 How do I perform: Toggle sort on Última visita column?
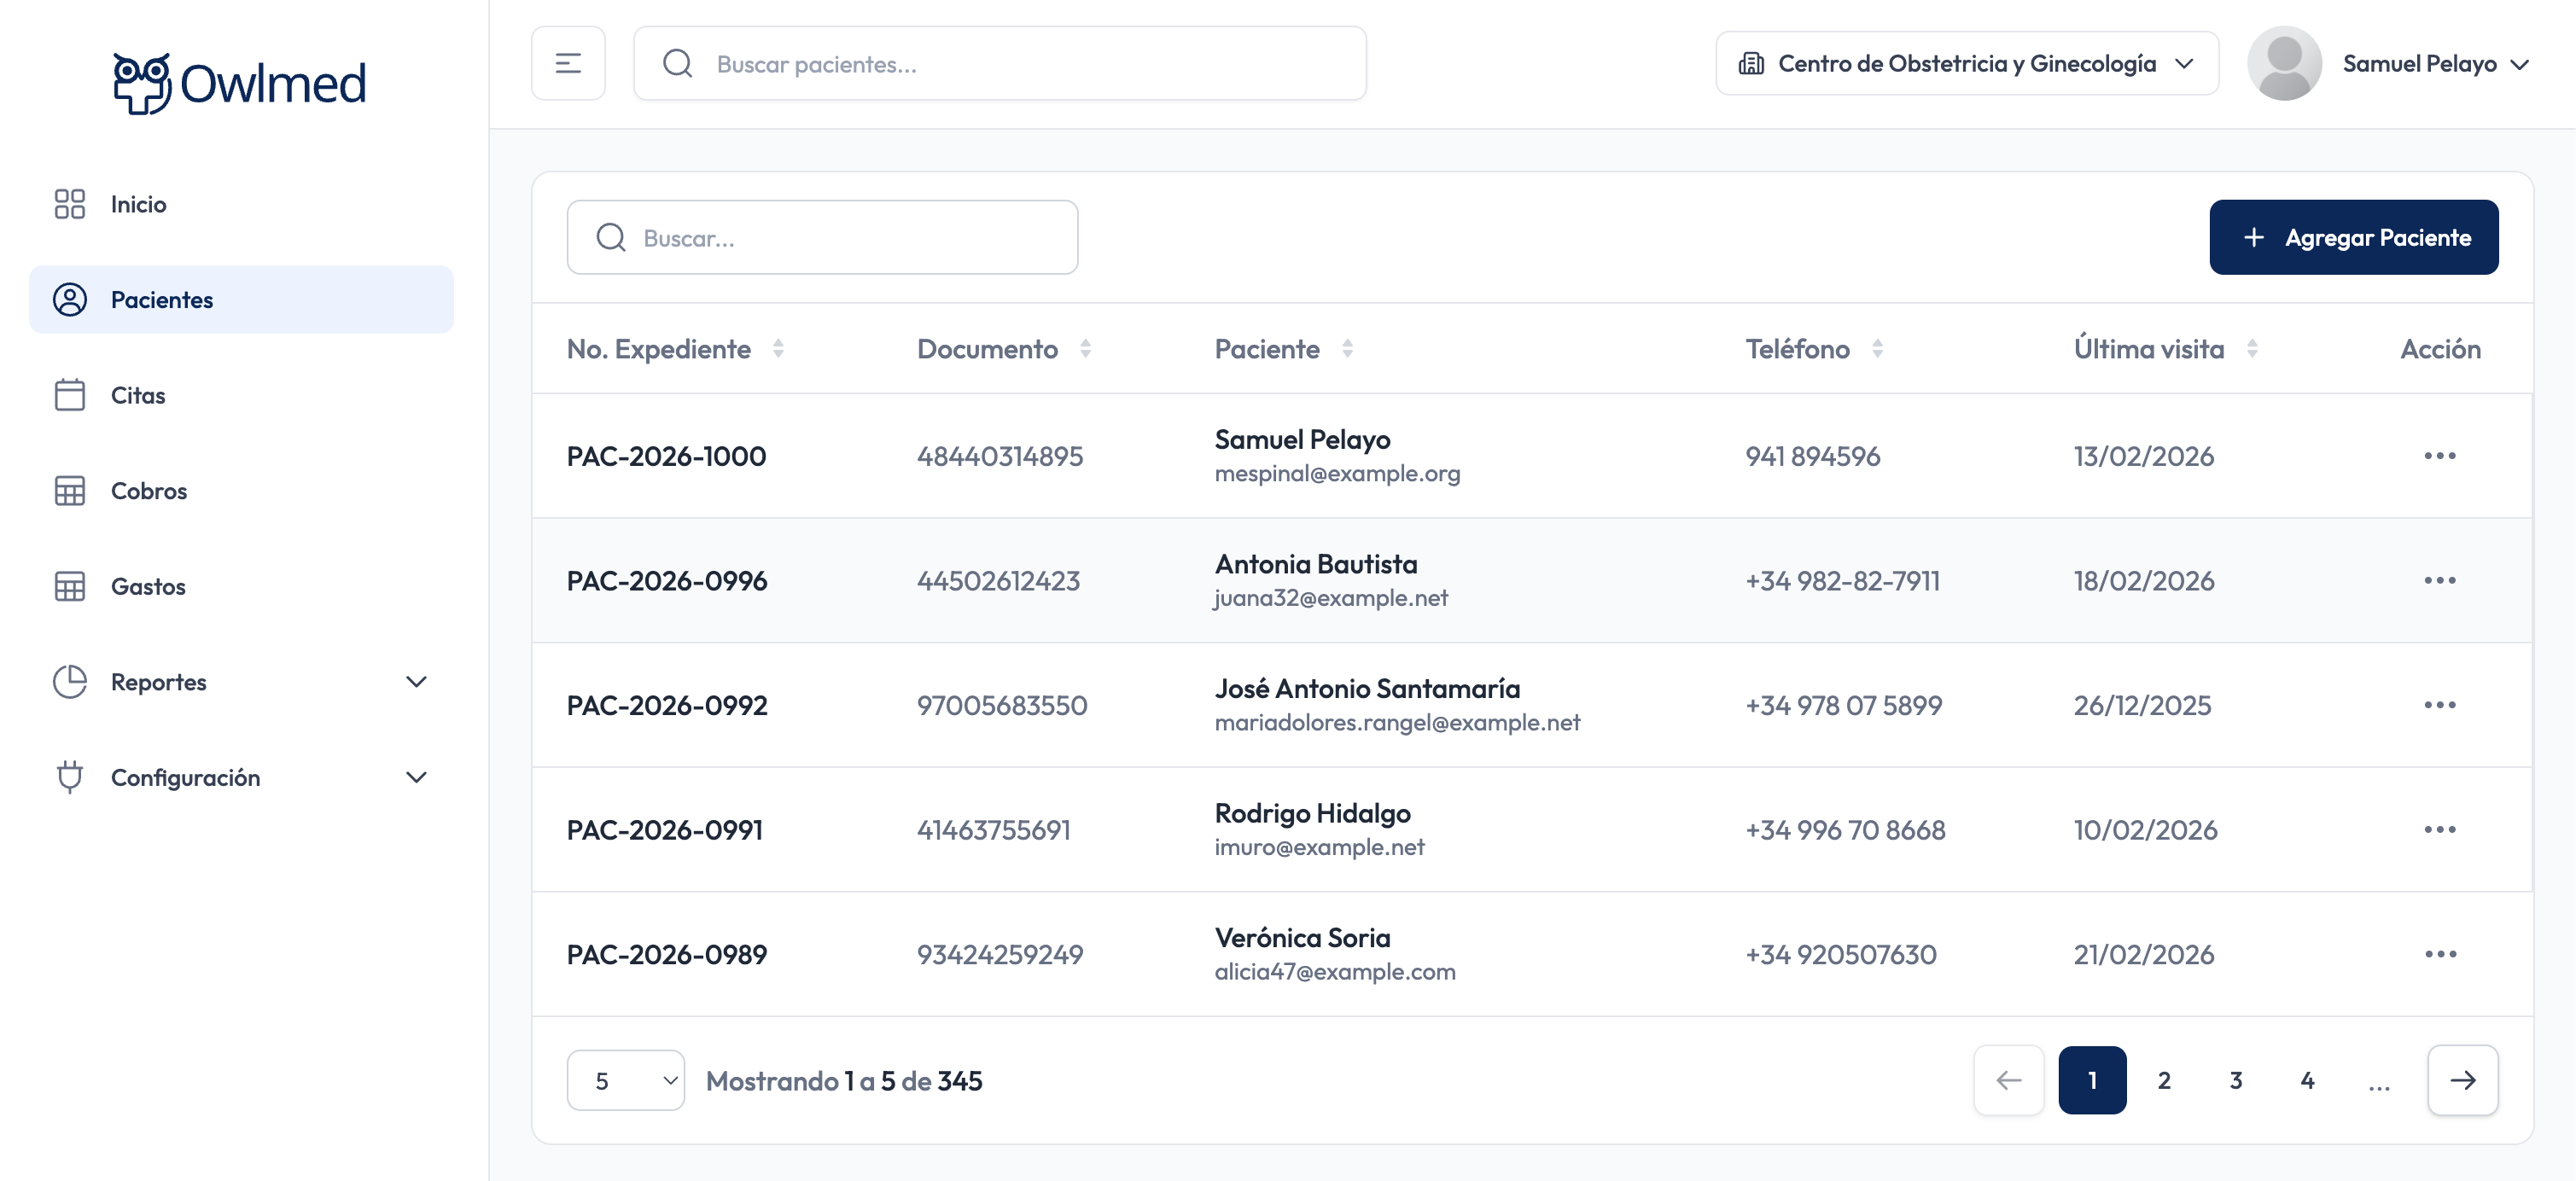click(2252, 349)
